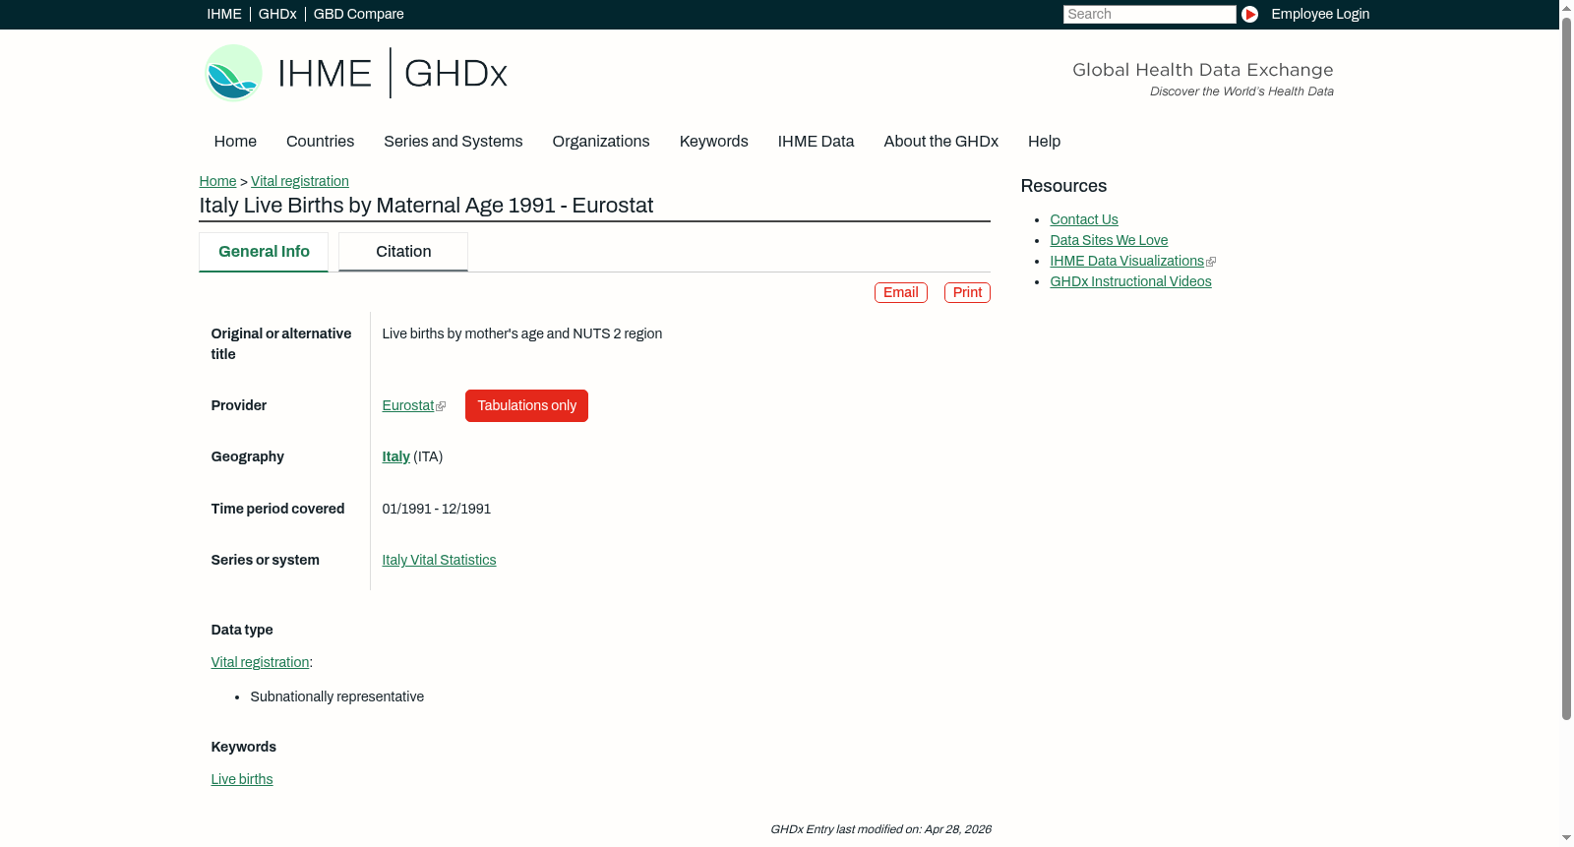Viewport: 1574px width, 847px height.
Task: Switch to the General Info tab
Action: pyautogui.click(x=264, y=252)
